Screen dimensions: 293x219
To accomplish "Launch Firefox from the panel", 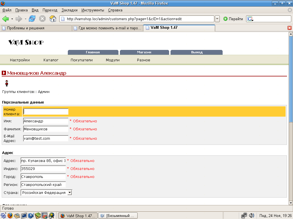I will click(10, 216).
